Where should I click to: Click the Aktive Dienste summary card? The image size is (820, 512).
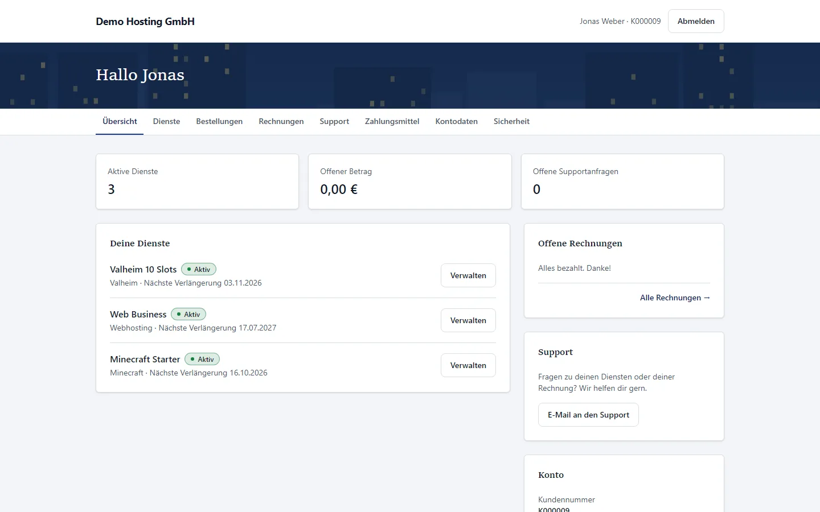(x=197, y=181)
